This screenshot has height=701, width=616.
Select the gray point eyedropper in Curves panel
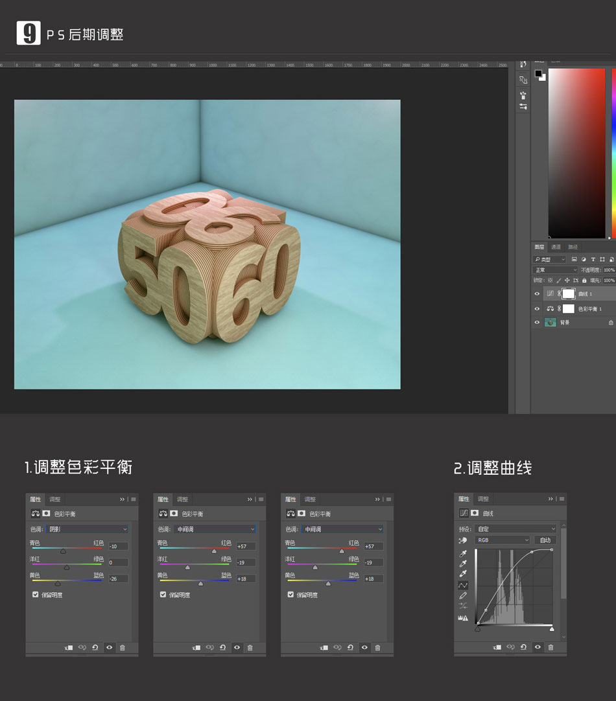tap(463, 563)
